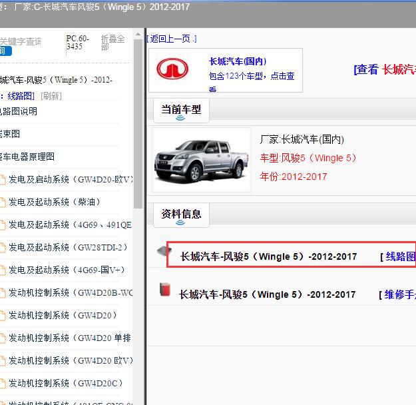Screen dimensions: 416x405
Task: Click 长城汽车-风骏5（Wingle 5）-2012-2017 wiring row title
Action: (x=268, y=256)
